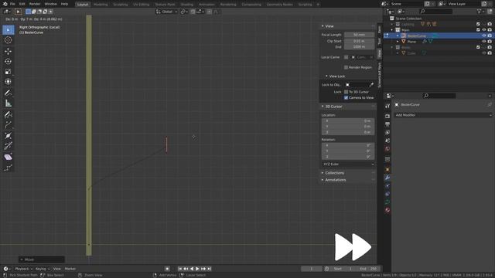Open the Playback menu in timeline
Viewport: 495px width, 278px height.
click(x=24, y=269)
